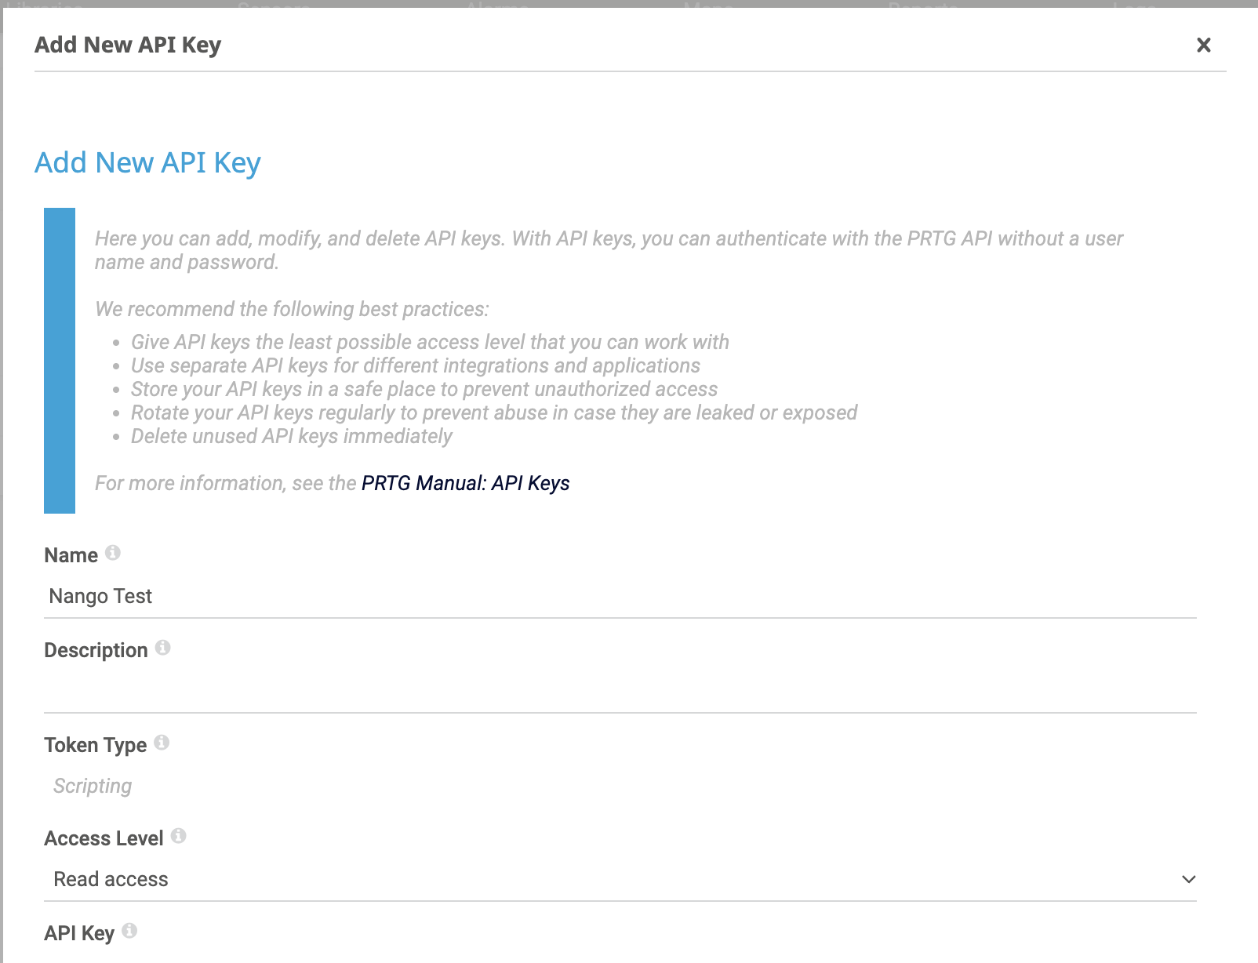Click the info icon beside Description
Viewport: 1258px width, 963px height.
[x=162, y=648]
